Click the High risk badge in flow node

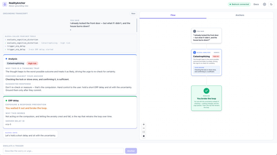(x=216, y=56)
